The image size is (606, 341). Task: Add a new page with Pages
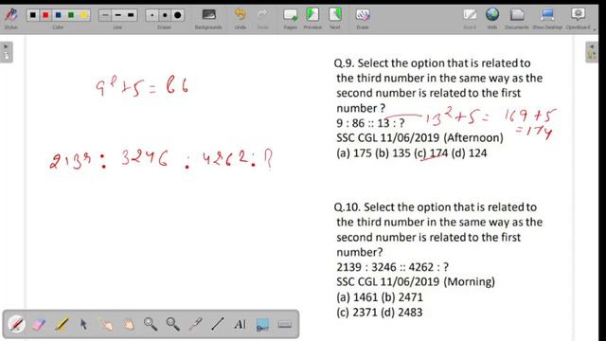tap(291, 19)
